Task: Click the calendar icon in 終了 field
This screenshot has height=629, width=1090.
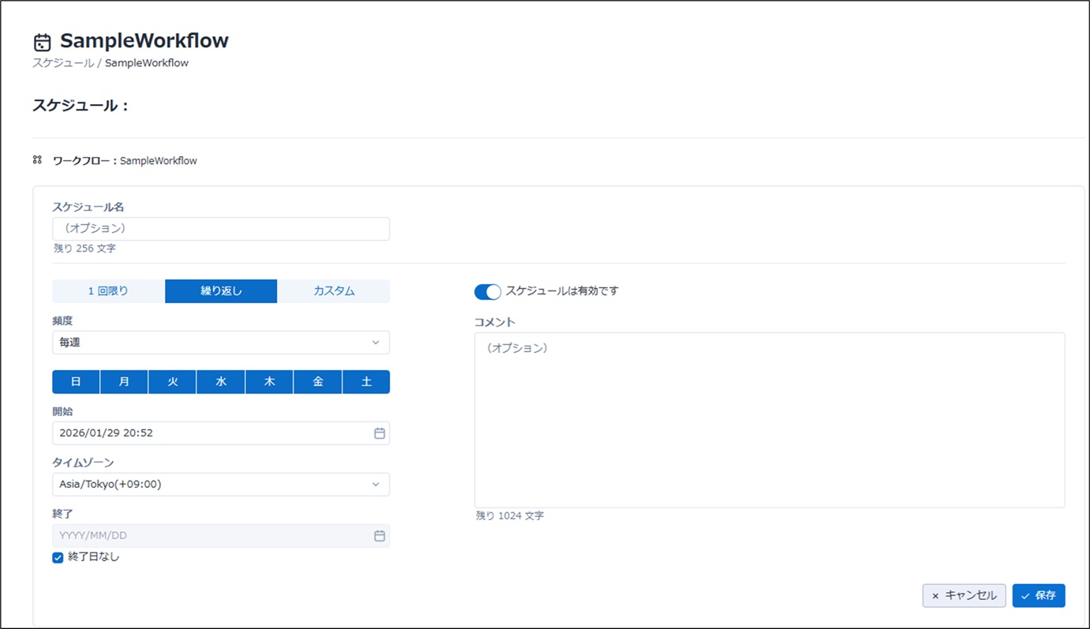Action: click(x=379, y=536)
